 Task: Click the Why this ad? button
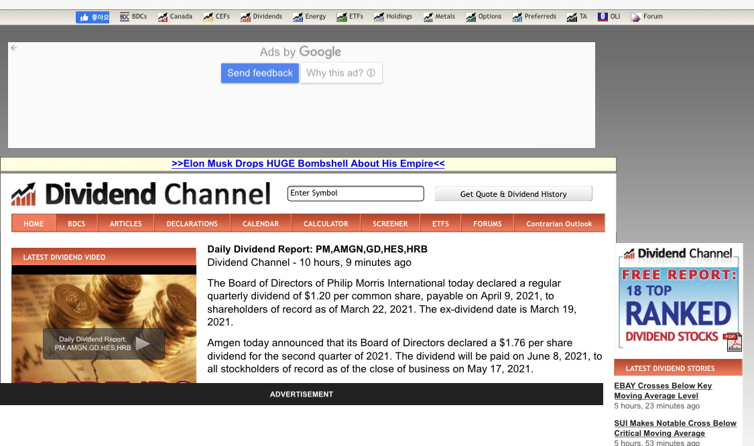(341, 73)
